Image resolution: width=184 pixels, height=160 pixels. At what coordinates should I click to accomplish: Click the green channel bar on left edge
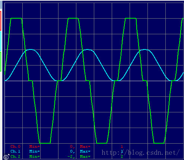[0, 62]
